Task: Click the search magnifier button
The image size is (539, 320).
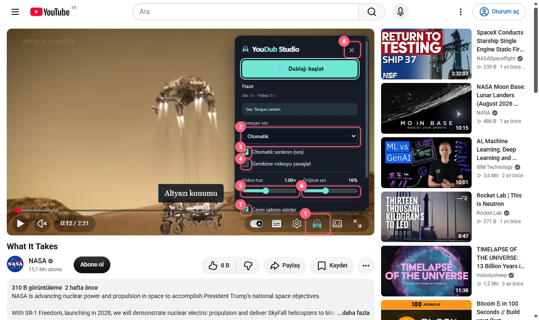Action: point(372,12)
